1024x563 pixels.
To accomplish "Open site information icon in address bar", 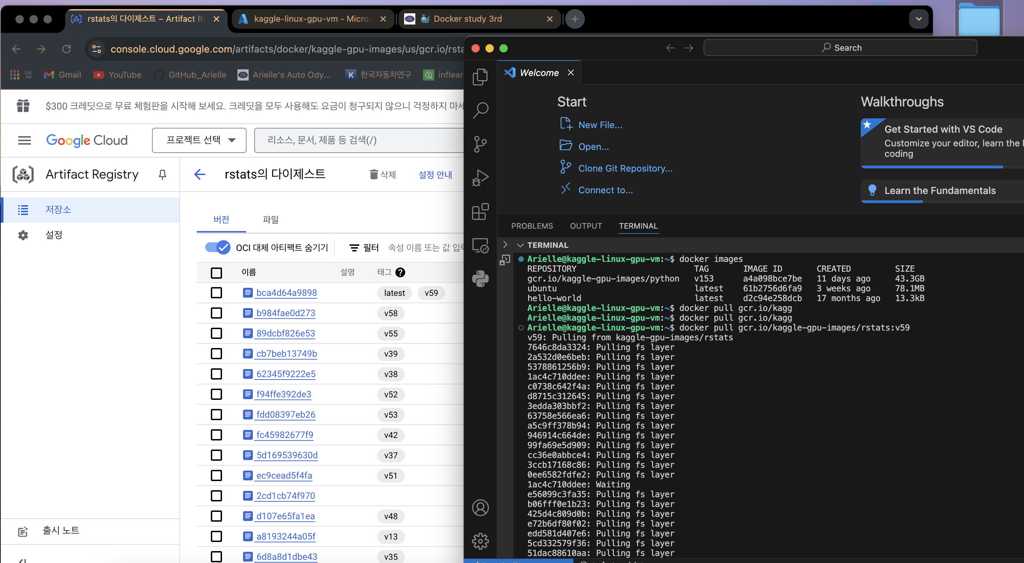I will coord(97,49).
